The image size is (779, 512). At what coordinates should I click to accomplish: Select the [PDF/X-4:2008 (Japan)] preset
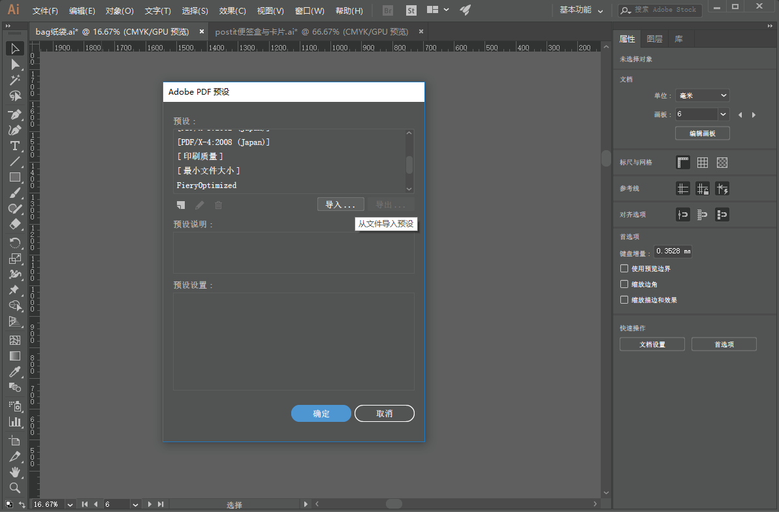291,142
